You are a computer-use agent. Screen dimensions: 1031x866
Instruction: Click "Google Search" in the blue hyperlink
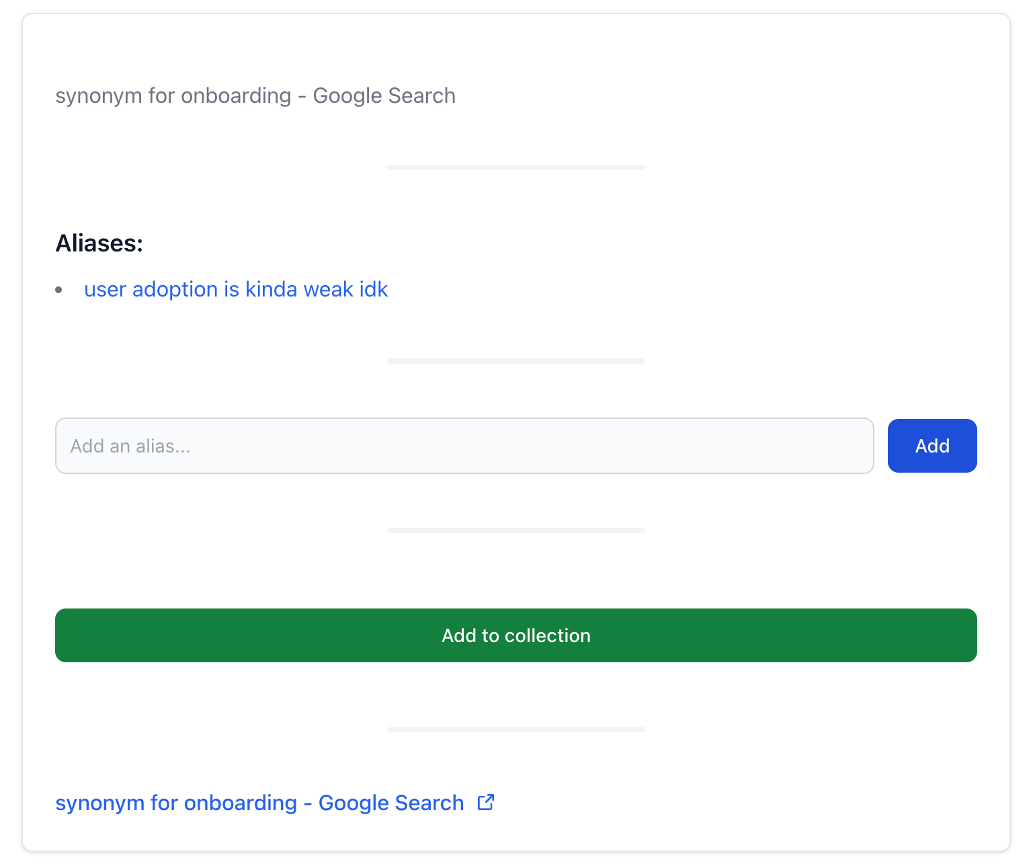coord(390,803)
